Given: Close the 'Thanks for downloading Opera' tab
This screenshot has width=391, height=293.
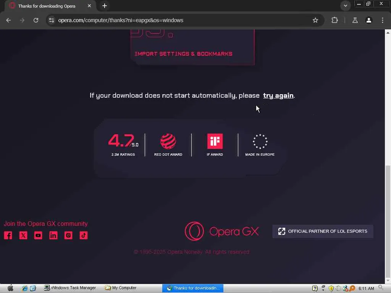Looking at the screenshot, I should tap(89, 6).
